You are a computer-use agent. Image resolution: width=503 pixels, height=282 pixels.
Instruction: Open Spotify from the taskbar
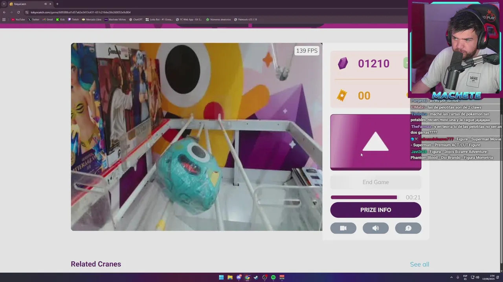coord(273,277)
